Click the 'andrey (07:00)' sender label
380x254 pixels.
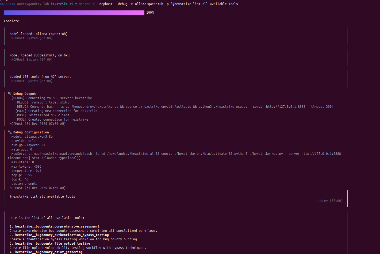[329, 201]
